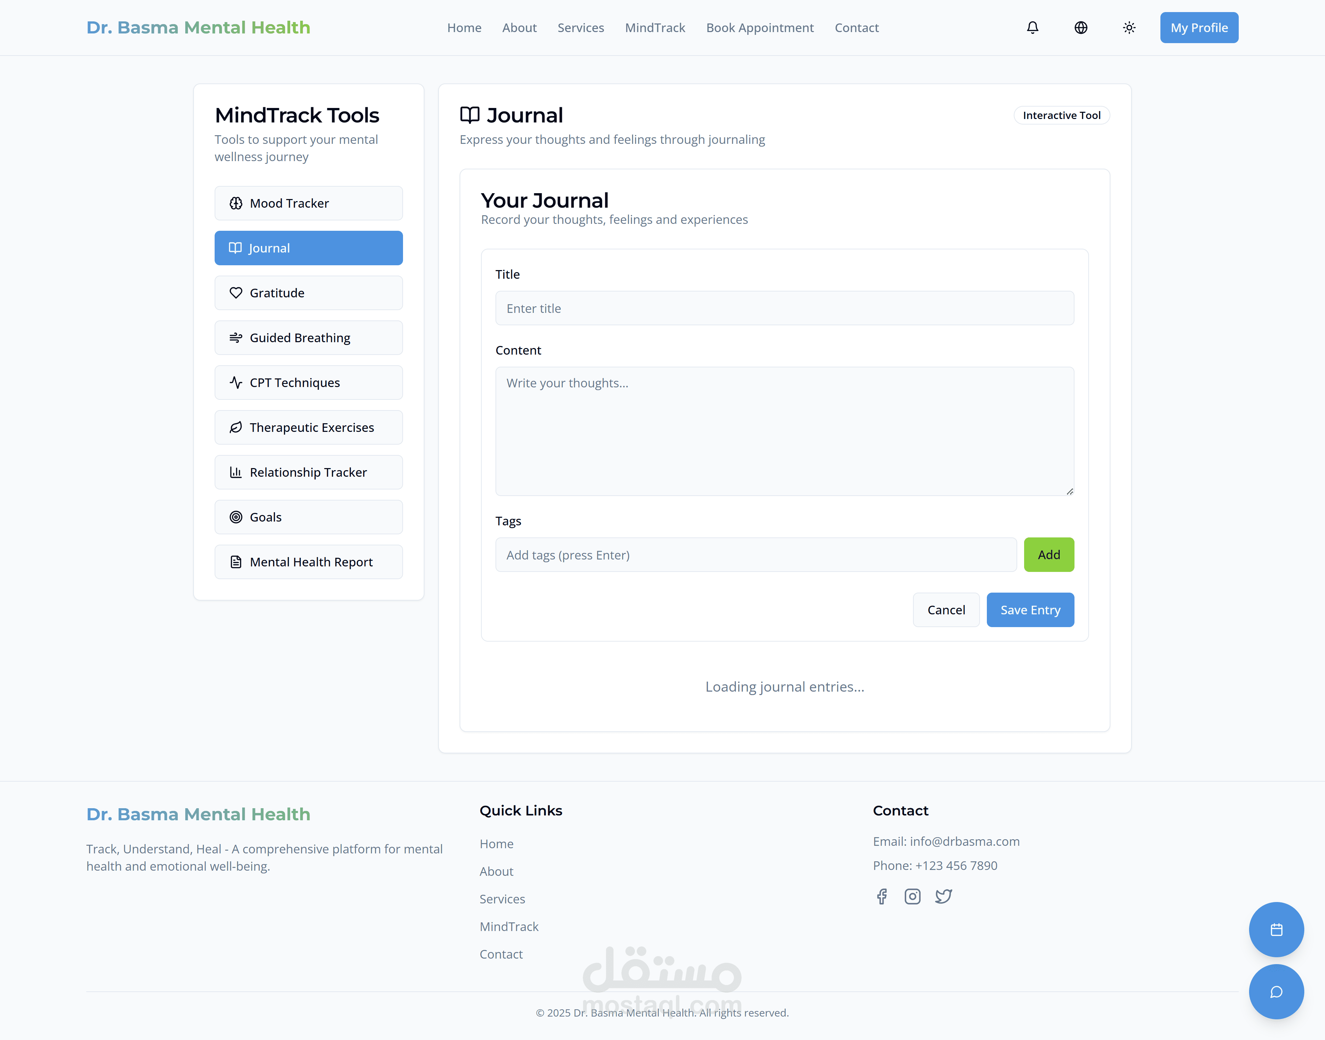Open the Guided Breathing tool
Screen dimensions: 1325x1040
coord(308,338)
